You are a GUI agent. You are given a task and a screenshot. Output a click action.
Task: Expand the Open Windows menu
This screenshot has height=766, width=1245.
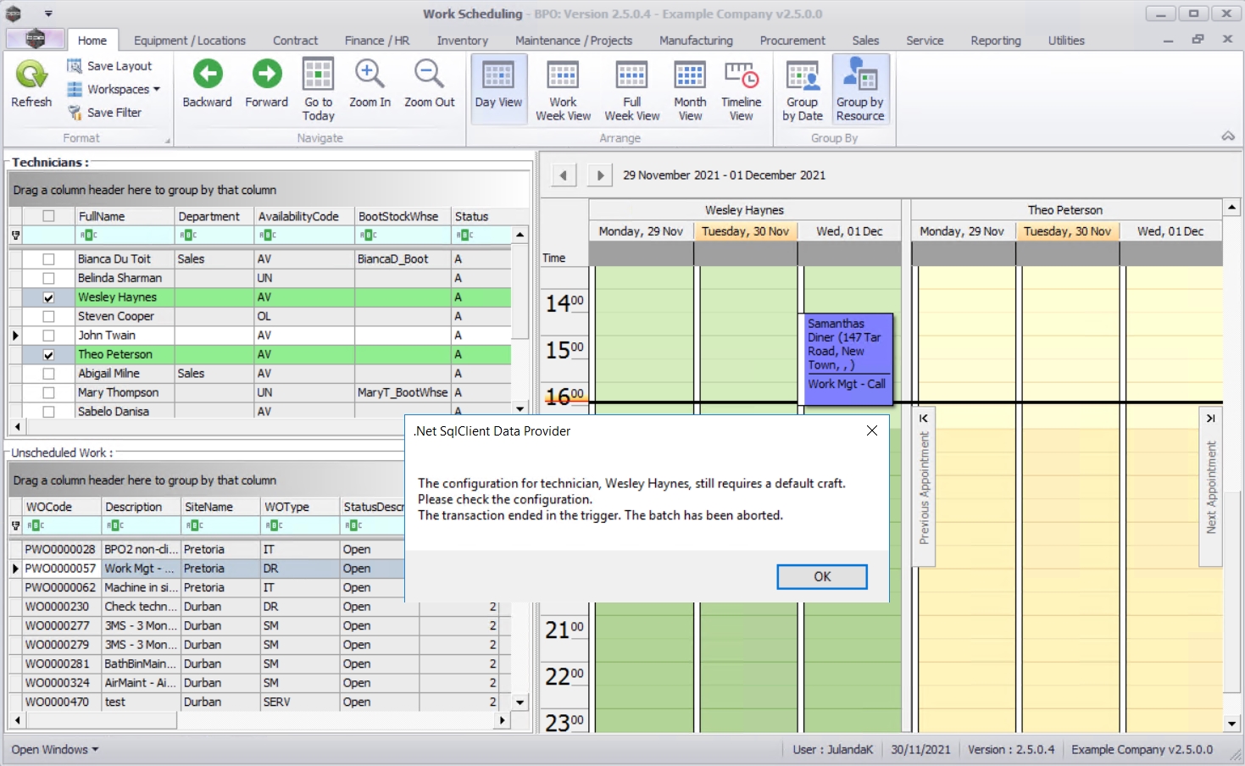coord(54,750)
